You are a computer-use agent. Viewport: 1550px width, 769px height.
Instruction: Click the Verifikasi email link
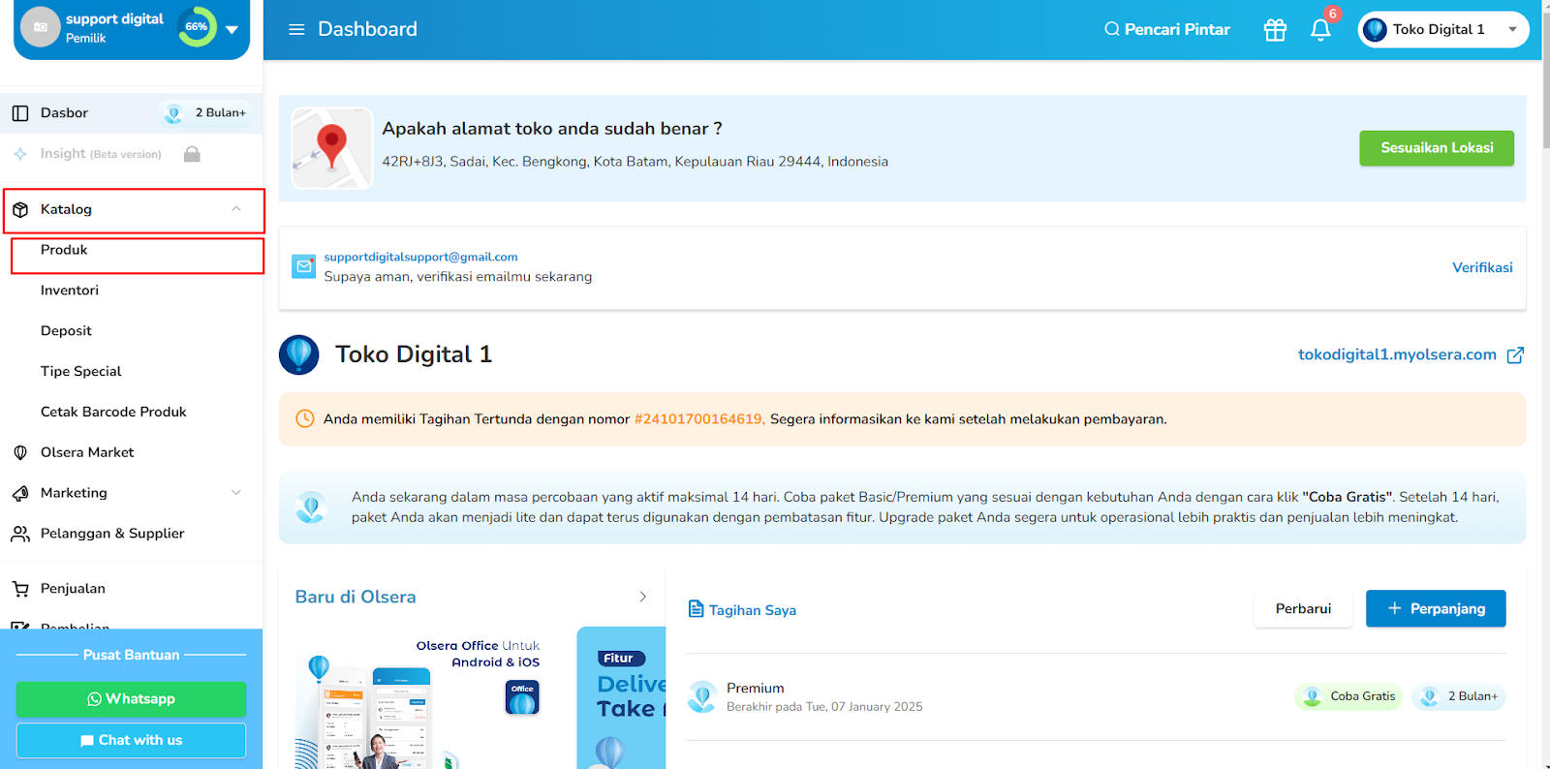click(x=1482, y=267)
